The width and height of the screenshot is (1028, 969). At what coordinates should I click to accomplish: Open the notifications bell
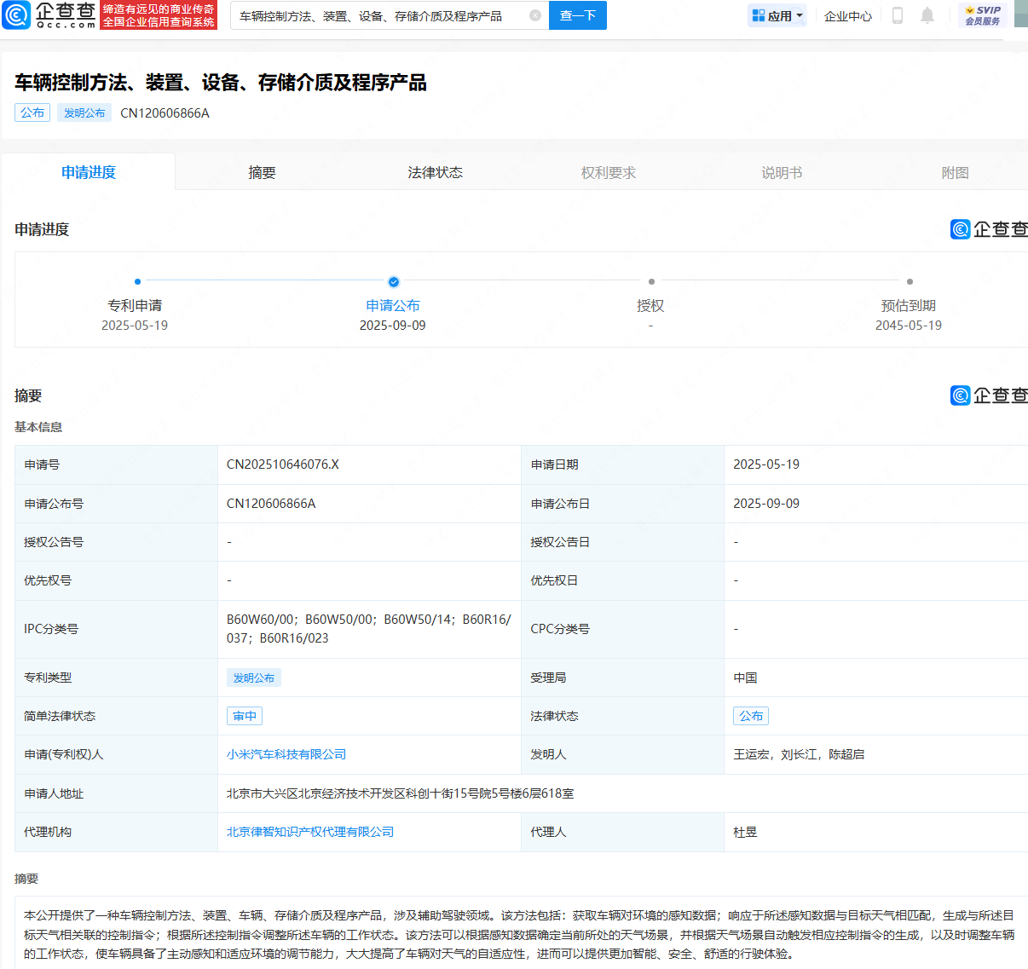[927, 15]
